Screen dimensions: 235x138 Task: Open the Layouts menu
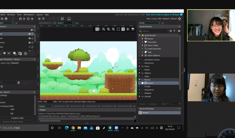39,15
